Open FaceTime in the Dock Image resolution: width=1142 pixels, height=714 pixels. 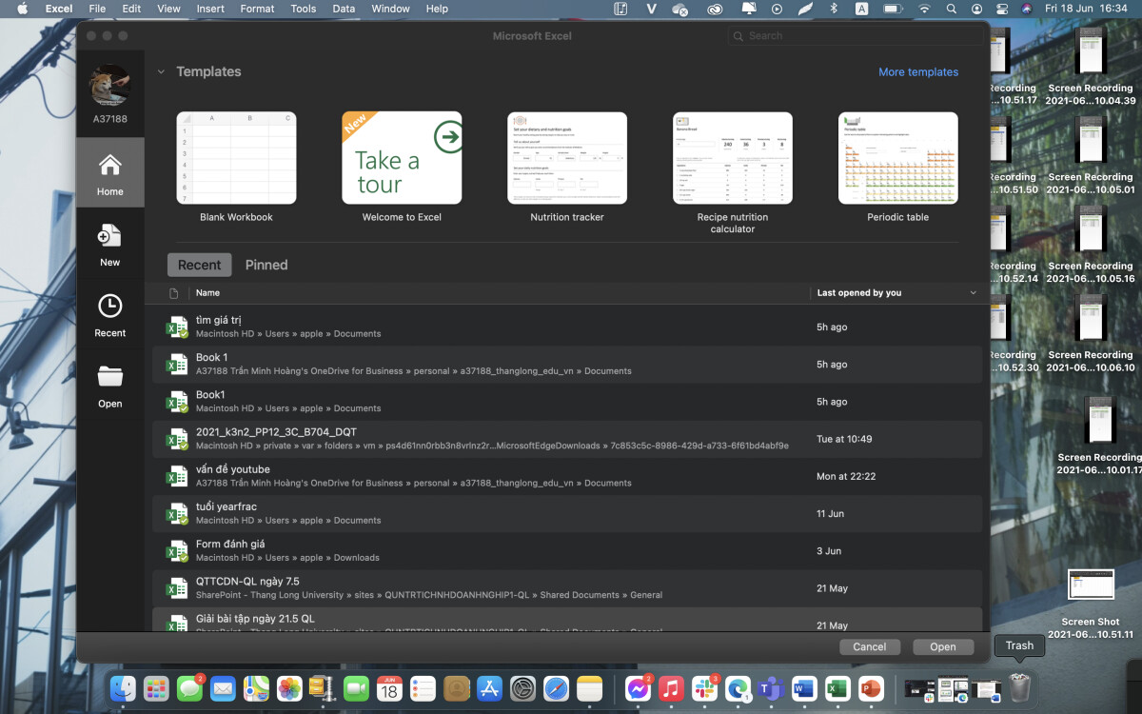(x=356, y=688)
